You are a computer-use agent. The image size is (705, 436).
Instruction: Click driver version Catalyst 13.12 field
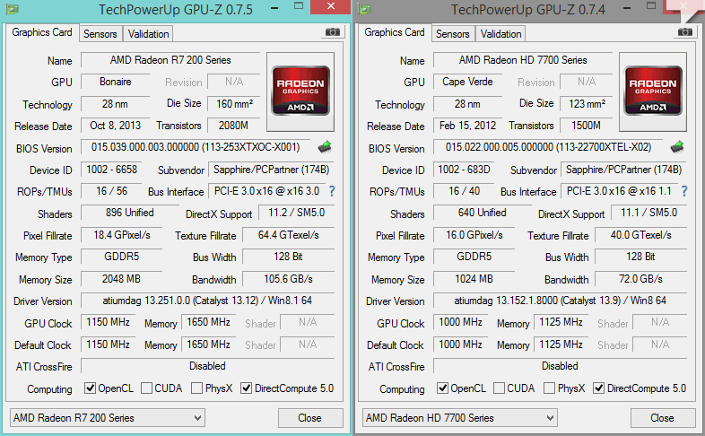(x=208, y=301)
